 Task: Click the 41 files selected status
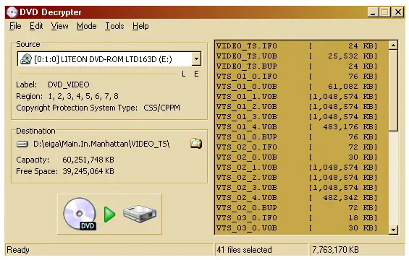pos(244,250)
